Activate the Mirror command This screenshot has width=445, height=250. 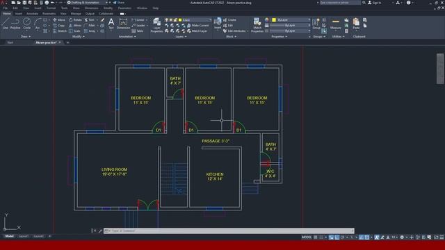click(x=75, y=25)
